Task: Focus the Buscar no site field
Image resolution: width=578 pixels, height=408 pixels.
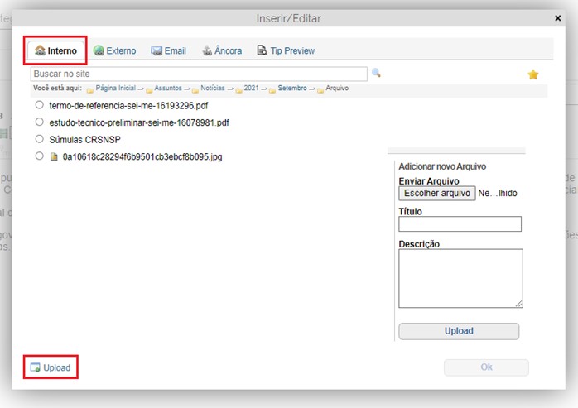Action: pos(199,74)
